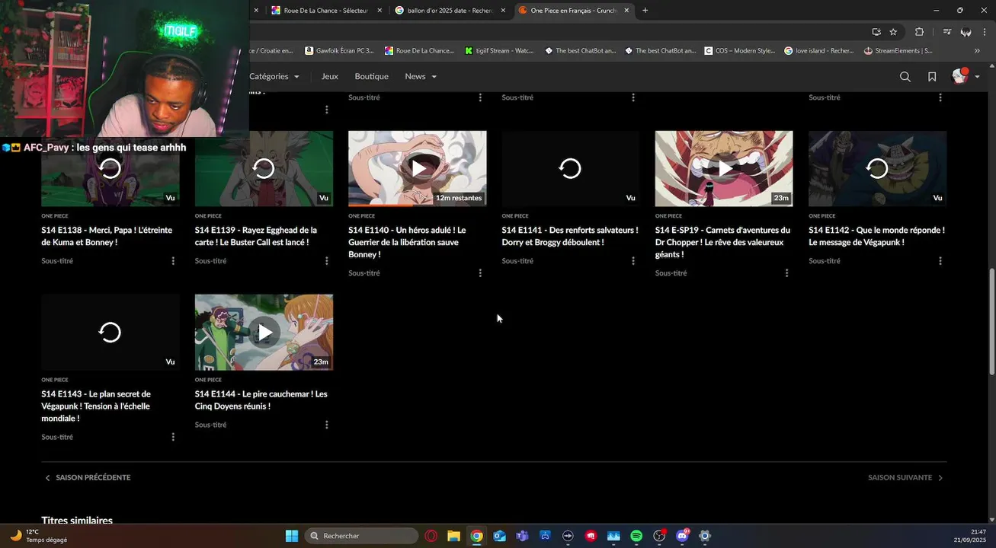Open the media controls icon in Chrome toolbar
This screenshot has height=548, width=996.
tap(946, 32)
